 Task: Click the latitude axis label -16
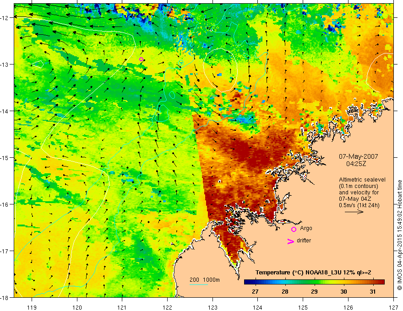click(x=5, y=204)
